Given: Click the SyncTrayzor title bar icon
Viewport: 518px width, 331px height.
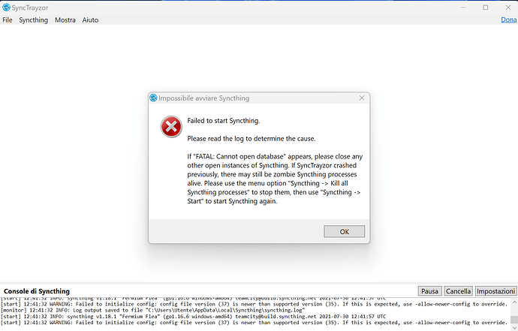Looking at the screenshot, I should (6, 8).
